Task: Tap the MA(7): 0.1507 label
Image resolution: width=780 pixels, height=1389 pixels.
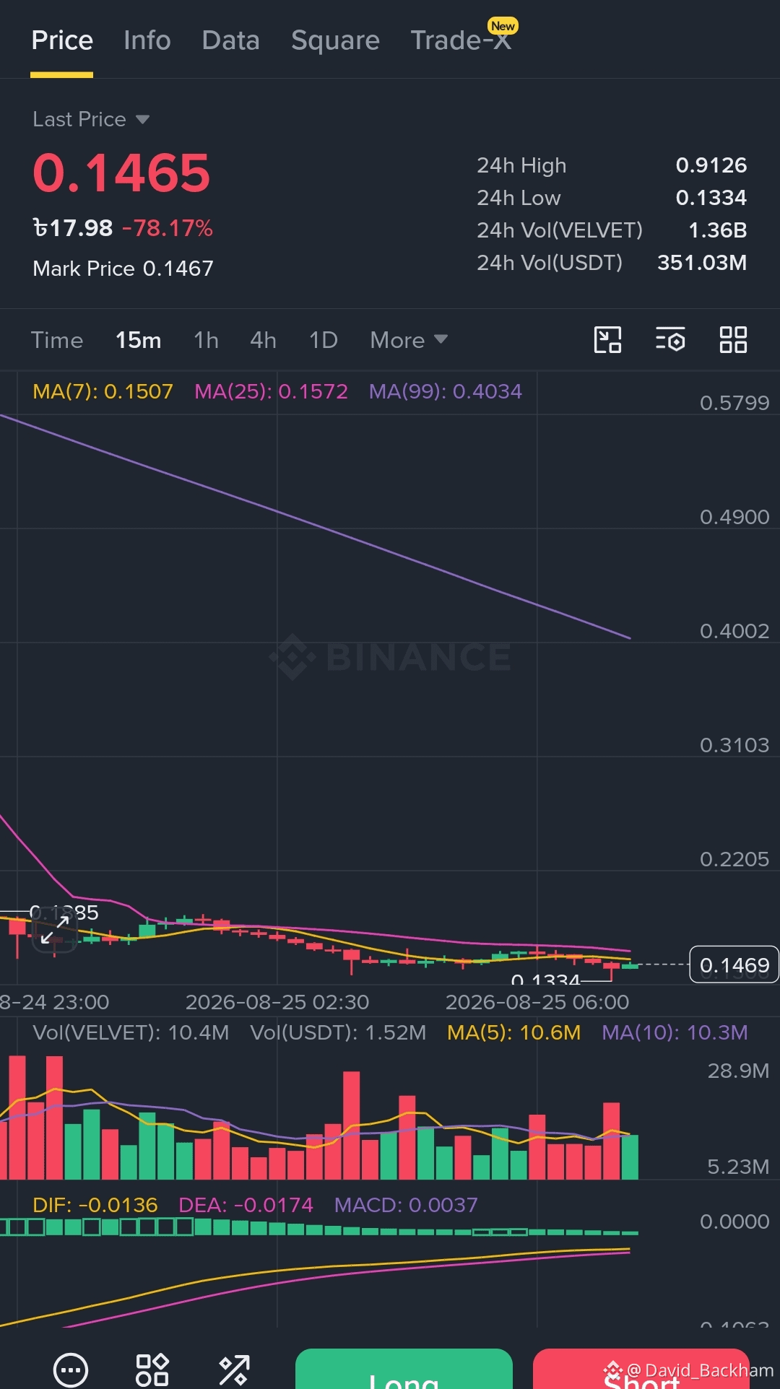Action: [103, 391]
